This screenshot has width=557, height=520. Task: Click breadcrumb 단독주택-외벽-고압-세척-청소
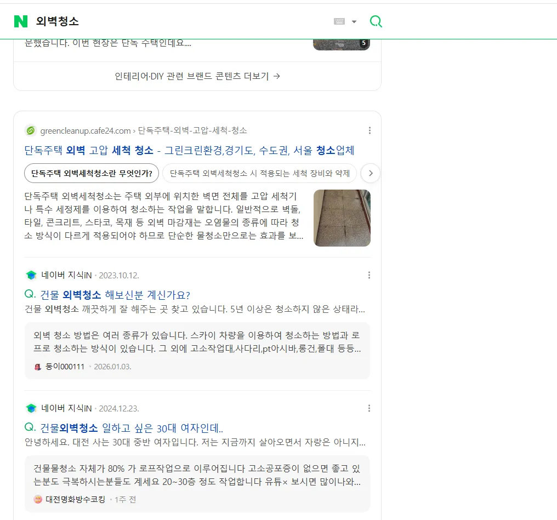pos(192,130)
